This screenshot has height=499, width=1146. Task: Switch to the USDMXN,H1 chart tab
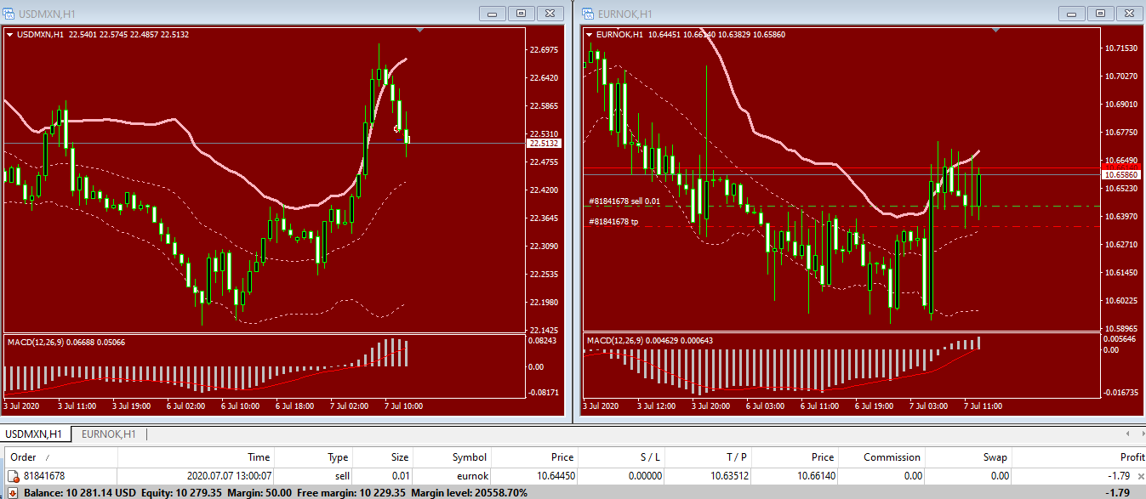pos(34,434)
